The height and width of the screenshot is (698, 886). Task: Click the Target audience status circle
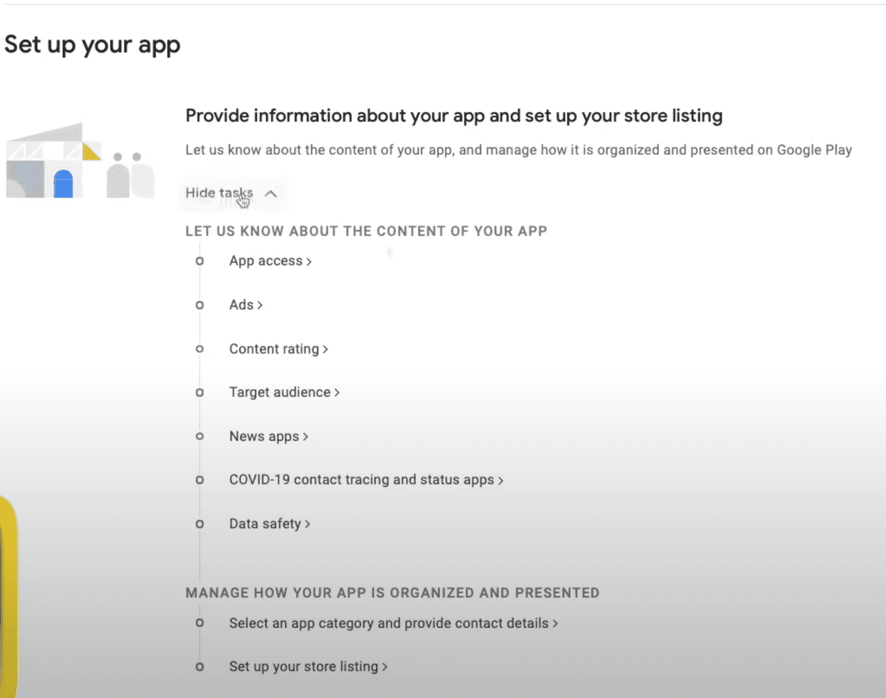point(200,392)
